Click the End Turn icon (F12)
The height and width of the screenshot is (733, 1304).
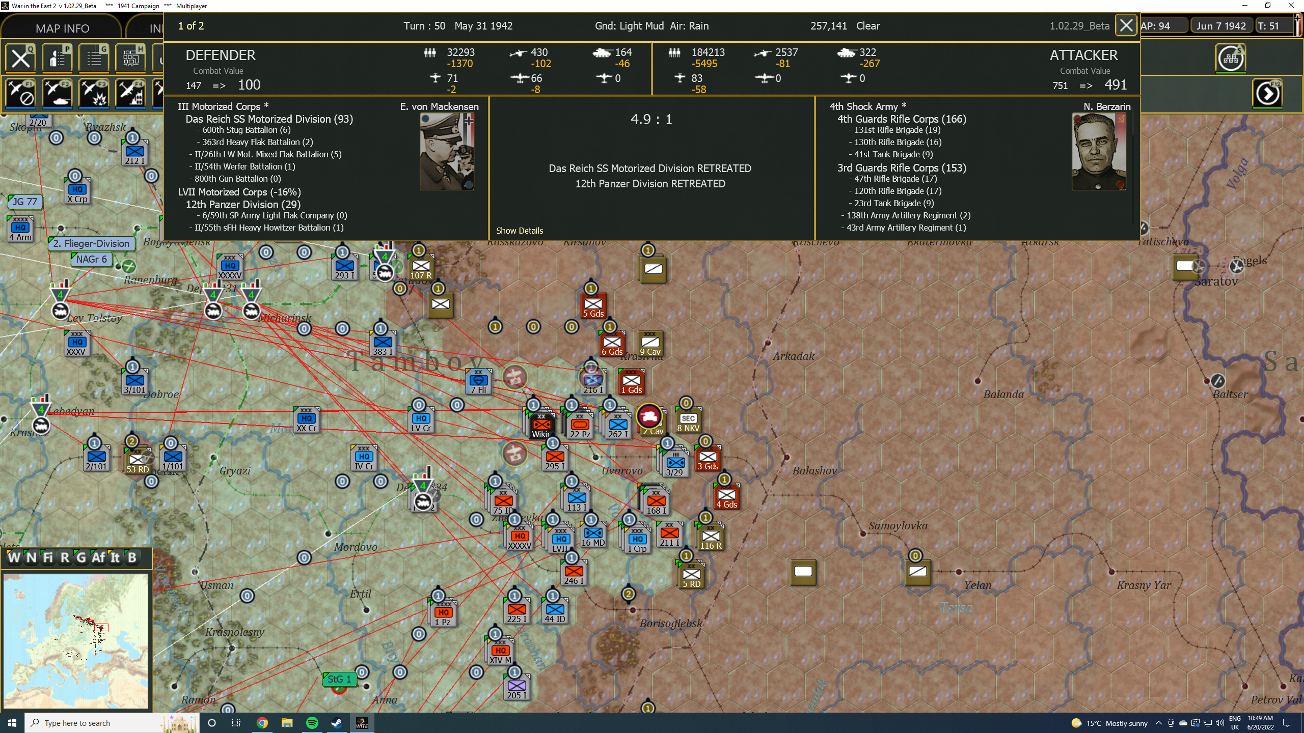click(1267, 94)
